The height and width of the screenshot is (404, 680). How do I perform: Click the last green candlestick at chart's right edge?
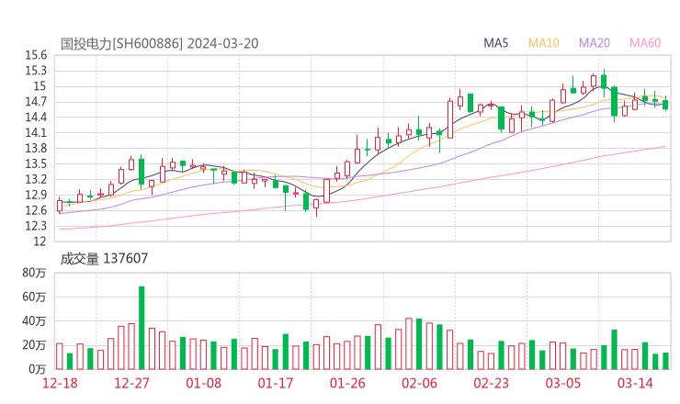tap(665, 105)
